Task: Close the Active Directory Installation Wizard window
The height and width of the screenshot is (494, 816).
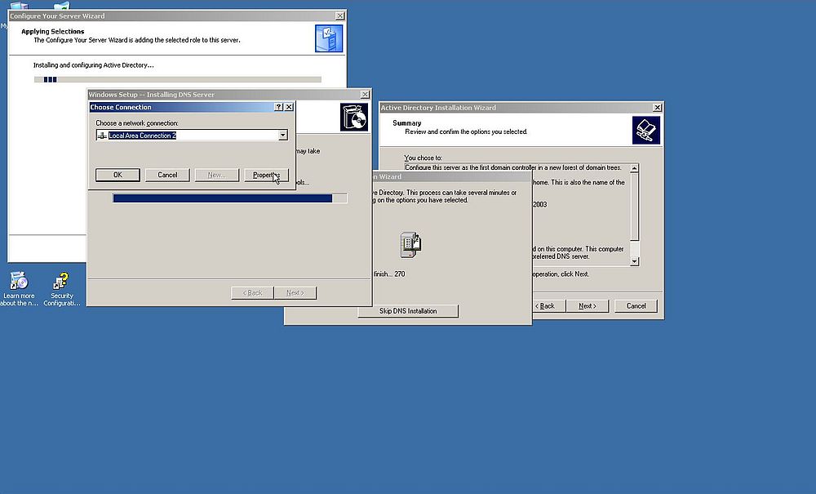Action: point(657,107)
